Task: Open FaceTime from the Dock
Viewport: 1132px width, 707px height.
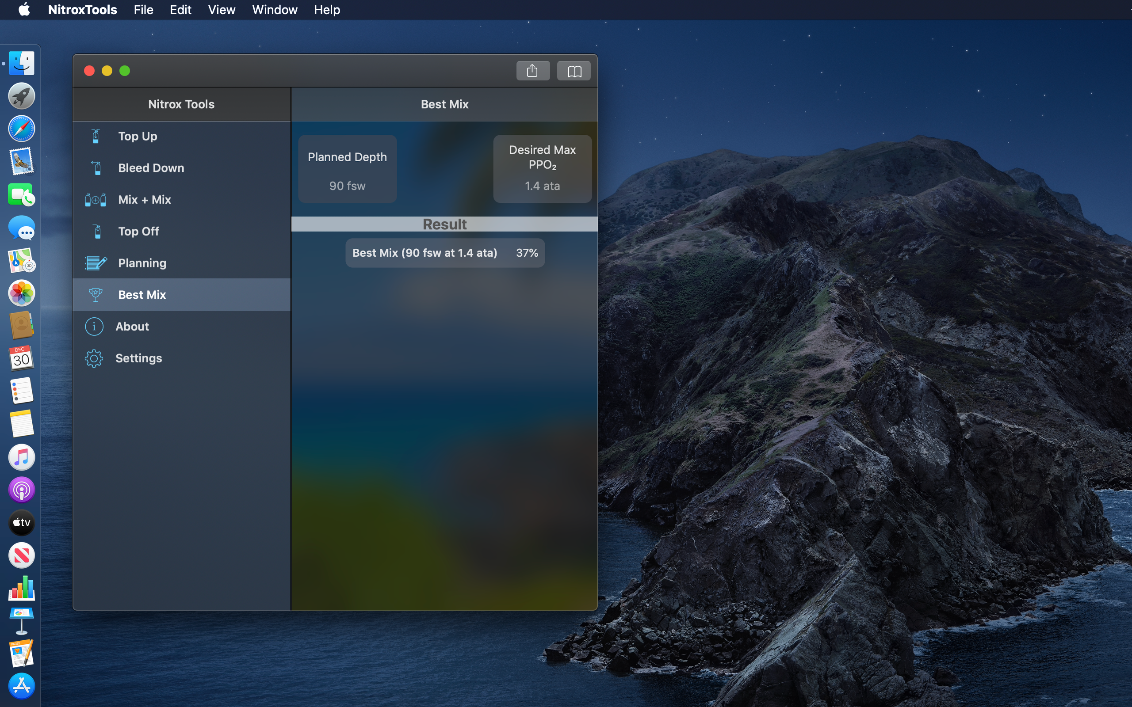Action: tap(22, 194)
